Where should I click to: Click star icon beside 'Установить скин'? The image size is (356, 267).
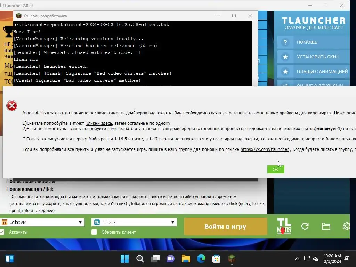[x=285, y=57]
